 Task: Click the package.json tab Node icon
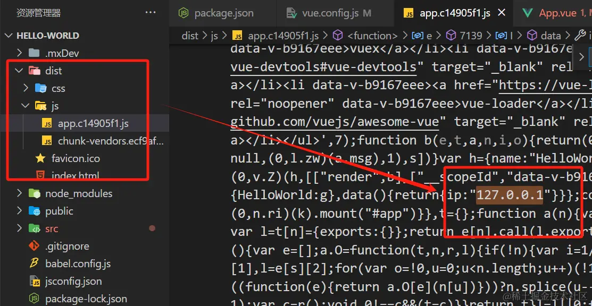coord(183,13)
